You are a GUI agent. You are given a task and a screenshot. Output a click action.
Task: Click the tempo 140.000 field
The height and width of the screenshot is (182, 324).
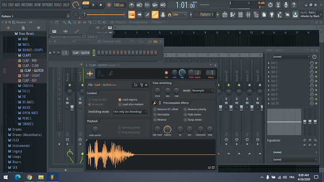(119, 5)
